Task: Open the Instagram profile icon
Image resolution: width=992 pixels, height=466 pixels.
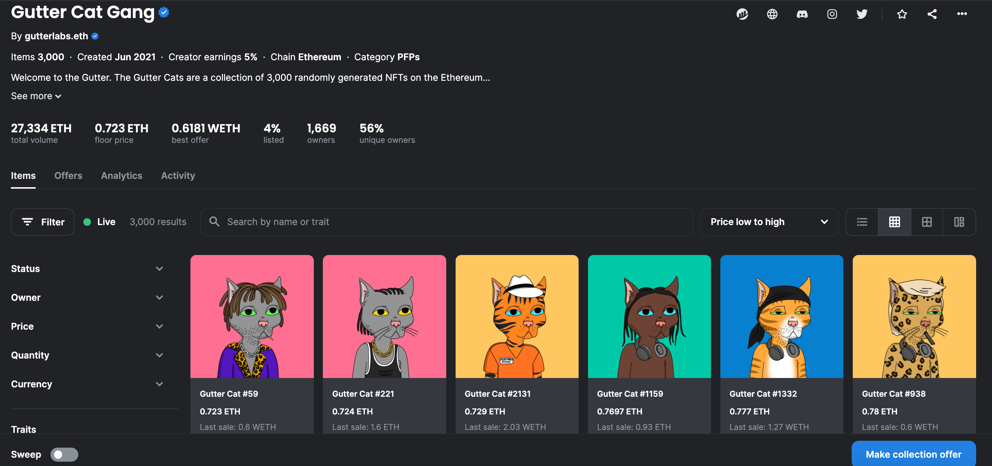Action: (832, 14)
